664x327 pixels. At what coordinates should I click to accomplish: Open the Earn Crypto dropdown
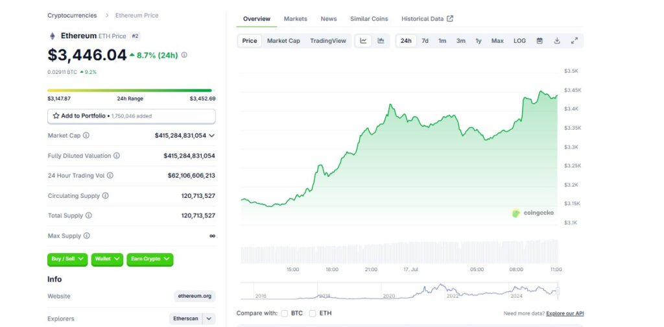[150, 260]
